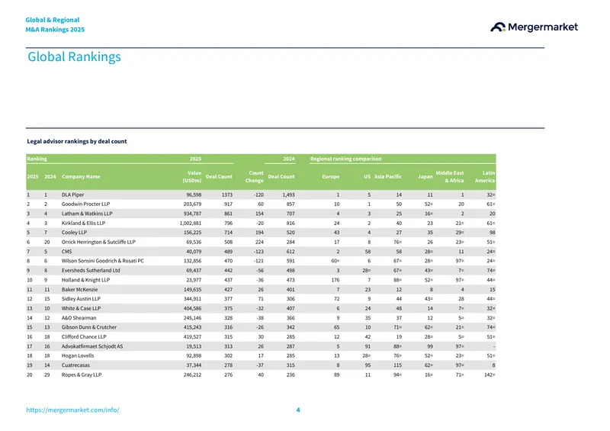This screenshot has height=431, width=610.
Task: Click value 1,002,881 for Kirkland & Ellis
Action: pos(190,223)
